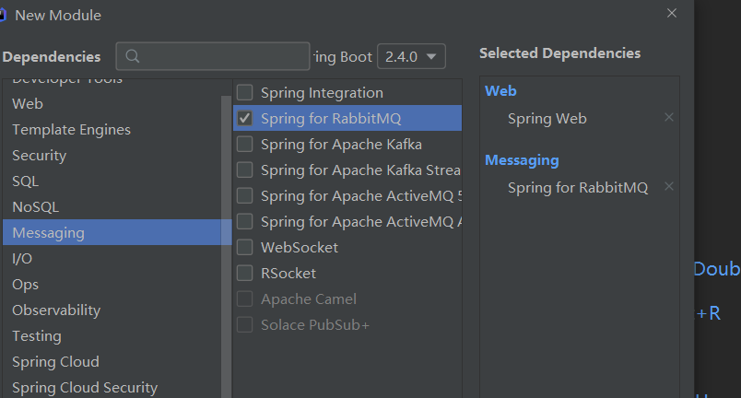
Task: Remove Spring Web from selected dependencies
Action: [669, 117]
